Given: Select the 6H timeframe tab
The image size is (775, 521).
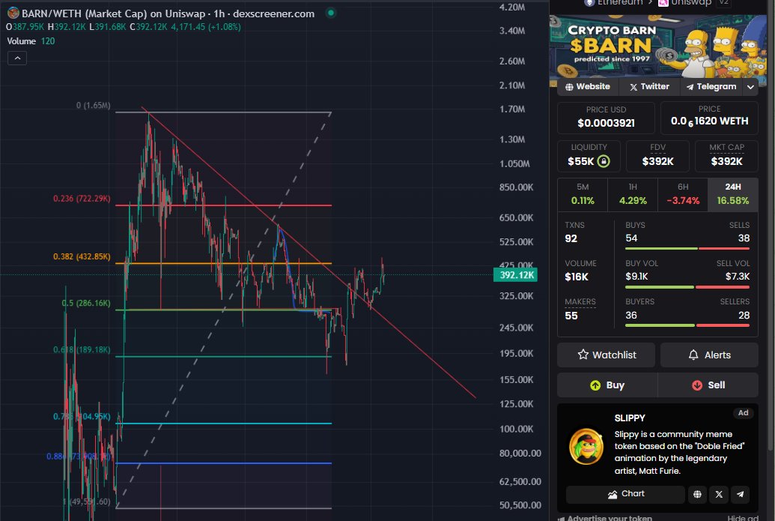Looking at the screenshot, I should coord(683,194).
